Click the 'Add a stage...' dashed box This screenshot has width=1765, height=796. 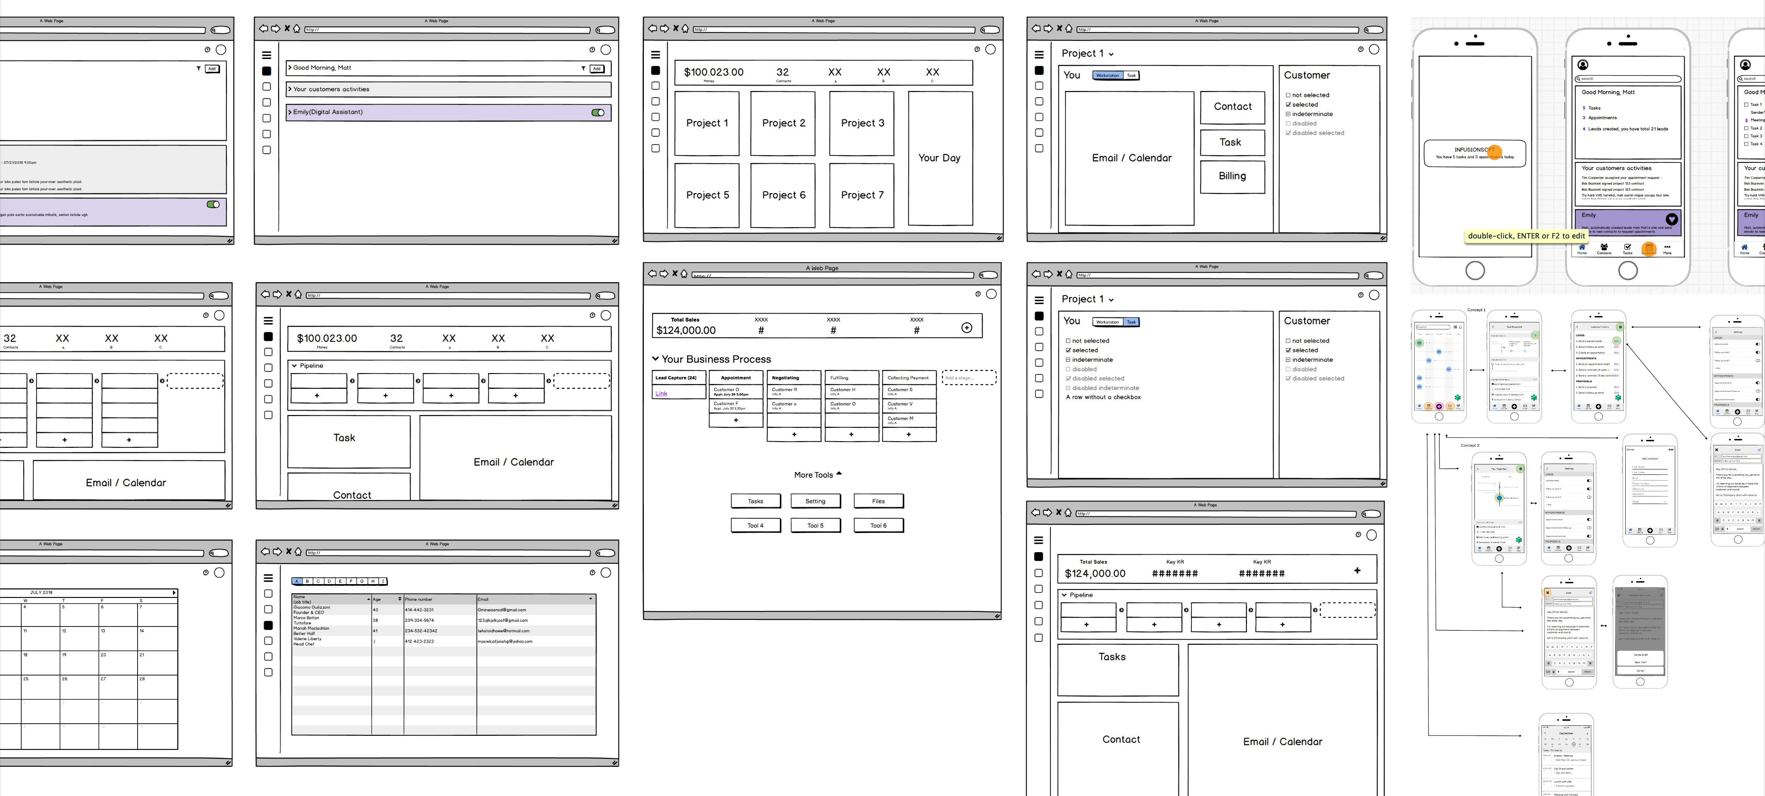tap(969, 378)
